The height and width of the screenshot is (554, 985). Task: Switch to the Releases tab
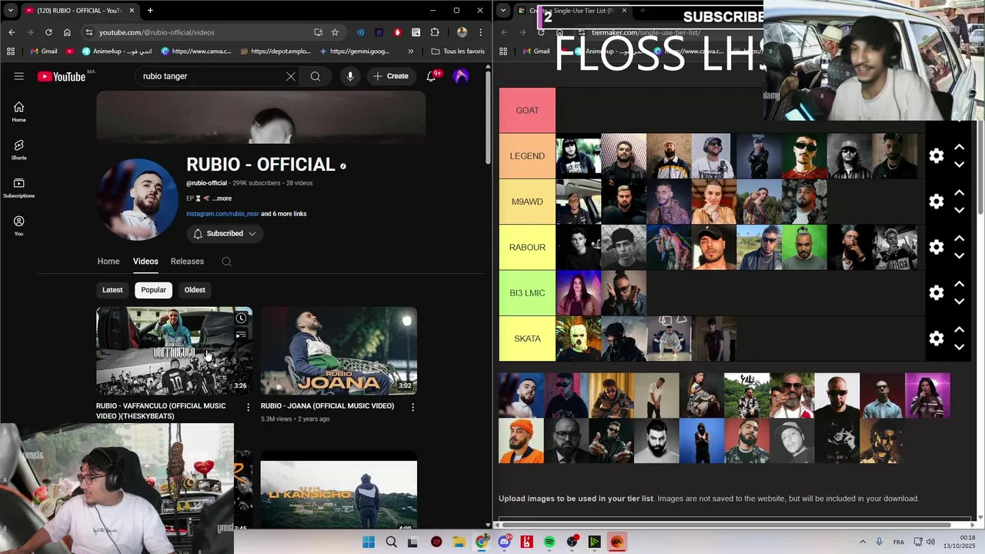point(187,262)
